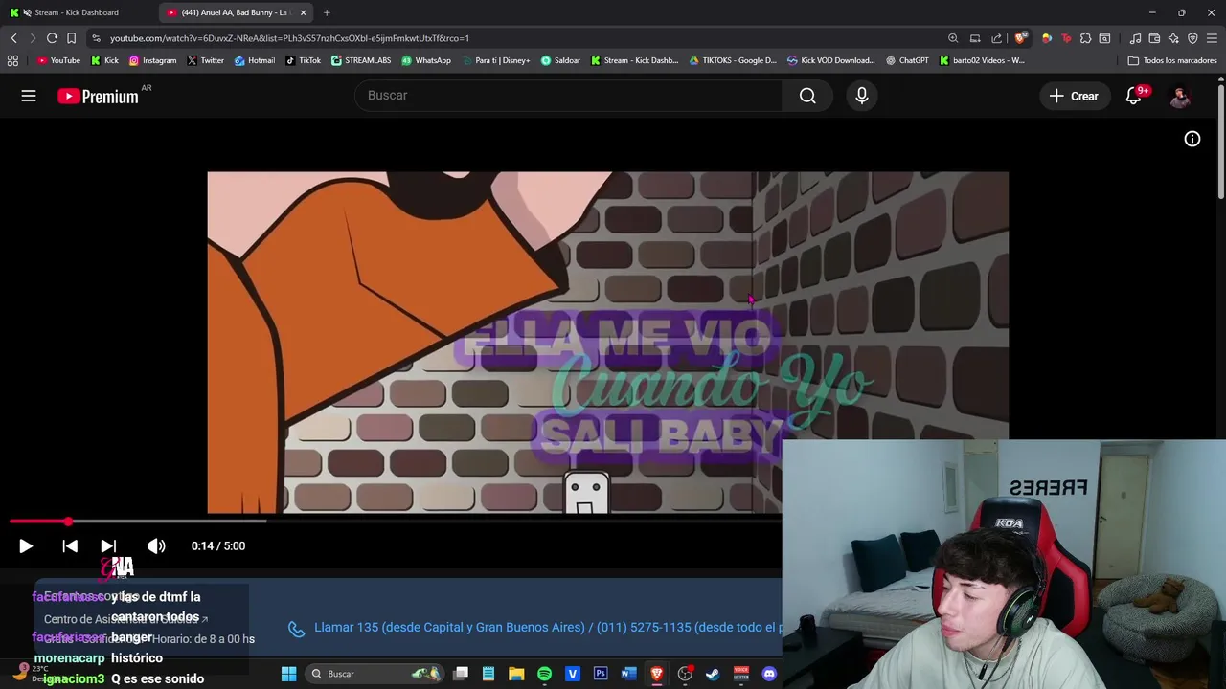This screenshot has width=1226, height=689.
Task: Open the Crear create menu
Action: click(x=1074, y=96)
